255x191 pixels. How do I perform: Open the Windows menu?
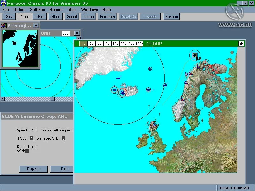tap(90, 10)
